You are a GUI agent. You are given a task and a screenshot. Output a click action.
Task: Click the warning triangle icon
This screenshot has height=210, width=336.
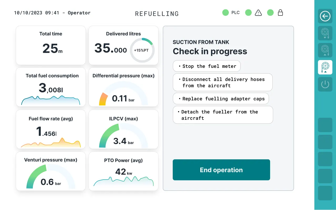coord(258,13)
